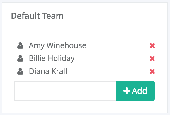
Task: Remove Amy Winehouse with the red X
Action: [x=152, y=45]
